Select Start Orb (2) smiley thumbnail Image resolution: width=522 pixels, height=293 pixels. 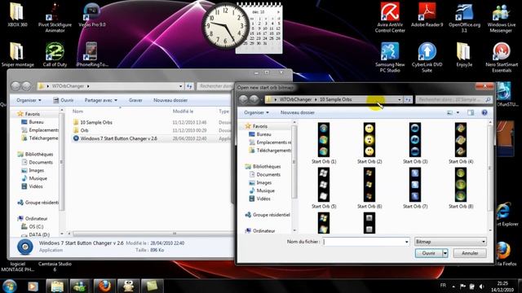(x=369, y=143)
